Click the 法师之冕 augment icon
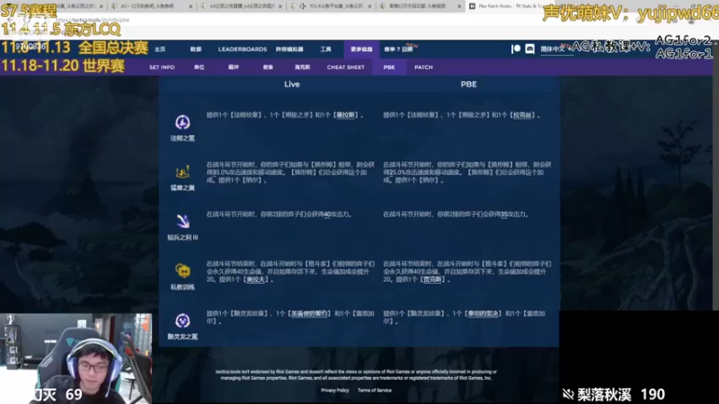Screen dimensions: 719x404 click(x=182, y=122)
